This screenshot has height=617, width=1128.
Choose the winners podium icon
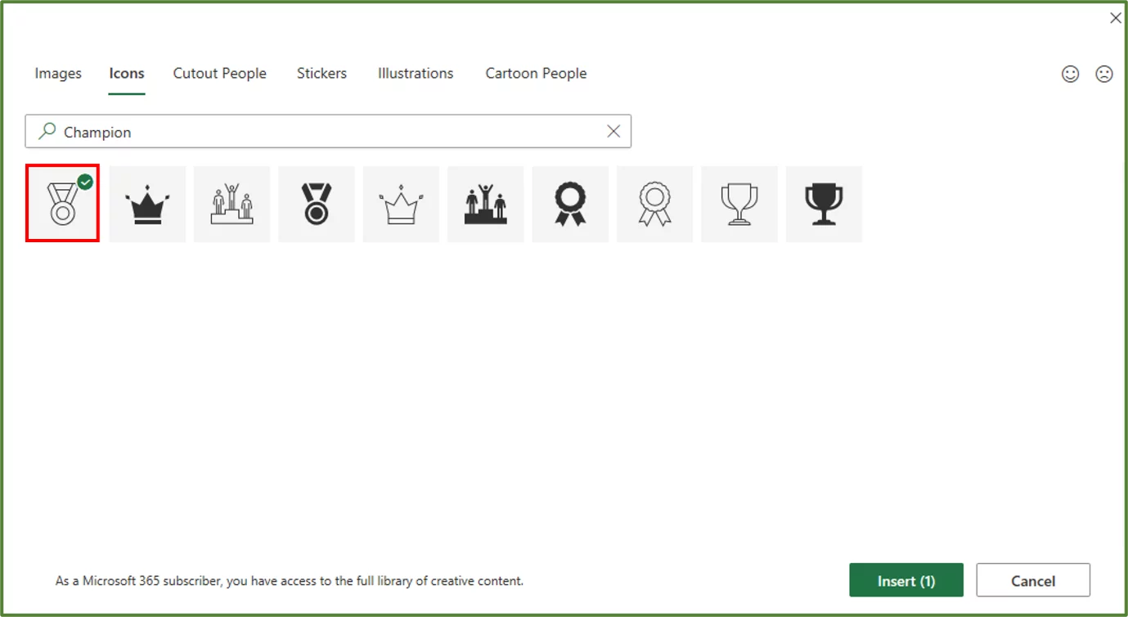click(231, 204)
